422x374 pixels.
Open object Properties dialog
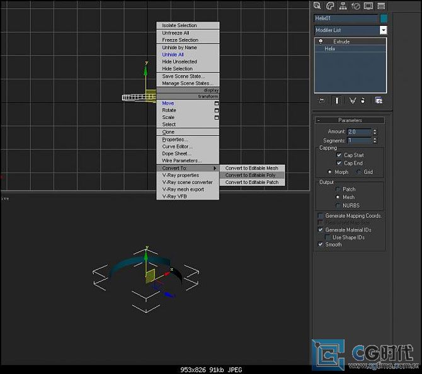[x=188, y=140]
